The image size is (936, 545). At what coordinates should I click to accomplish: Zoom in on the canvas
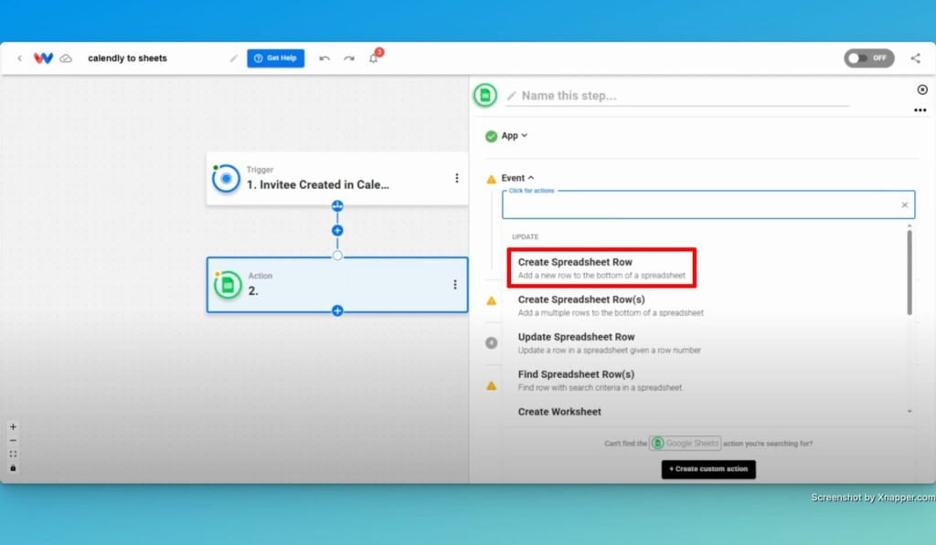(x=13, y=427)
